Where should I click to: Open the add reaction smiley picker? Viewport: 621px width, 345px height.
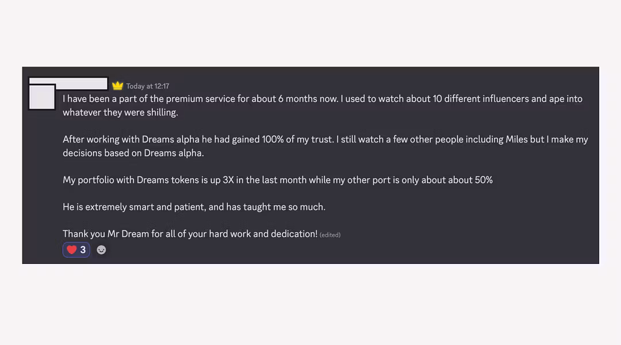click(101, 250)
